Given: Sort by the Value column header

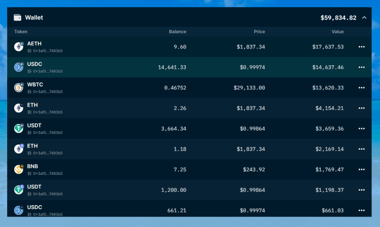Looking at the screenshot, I should point(338,32).
